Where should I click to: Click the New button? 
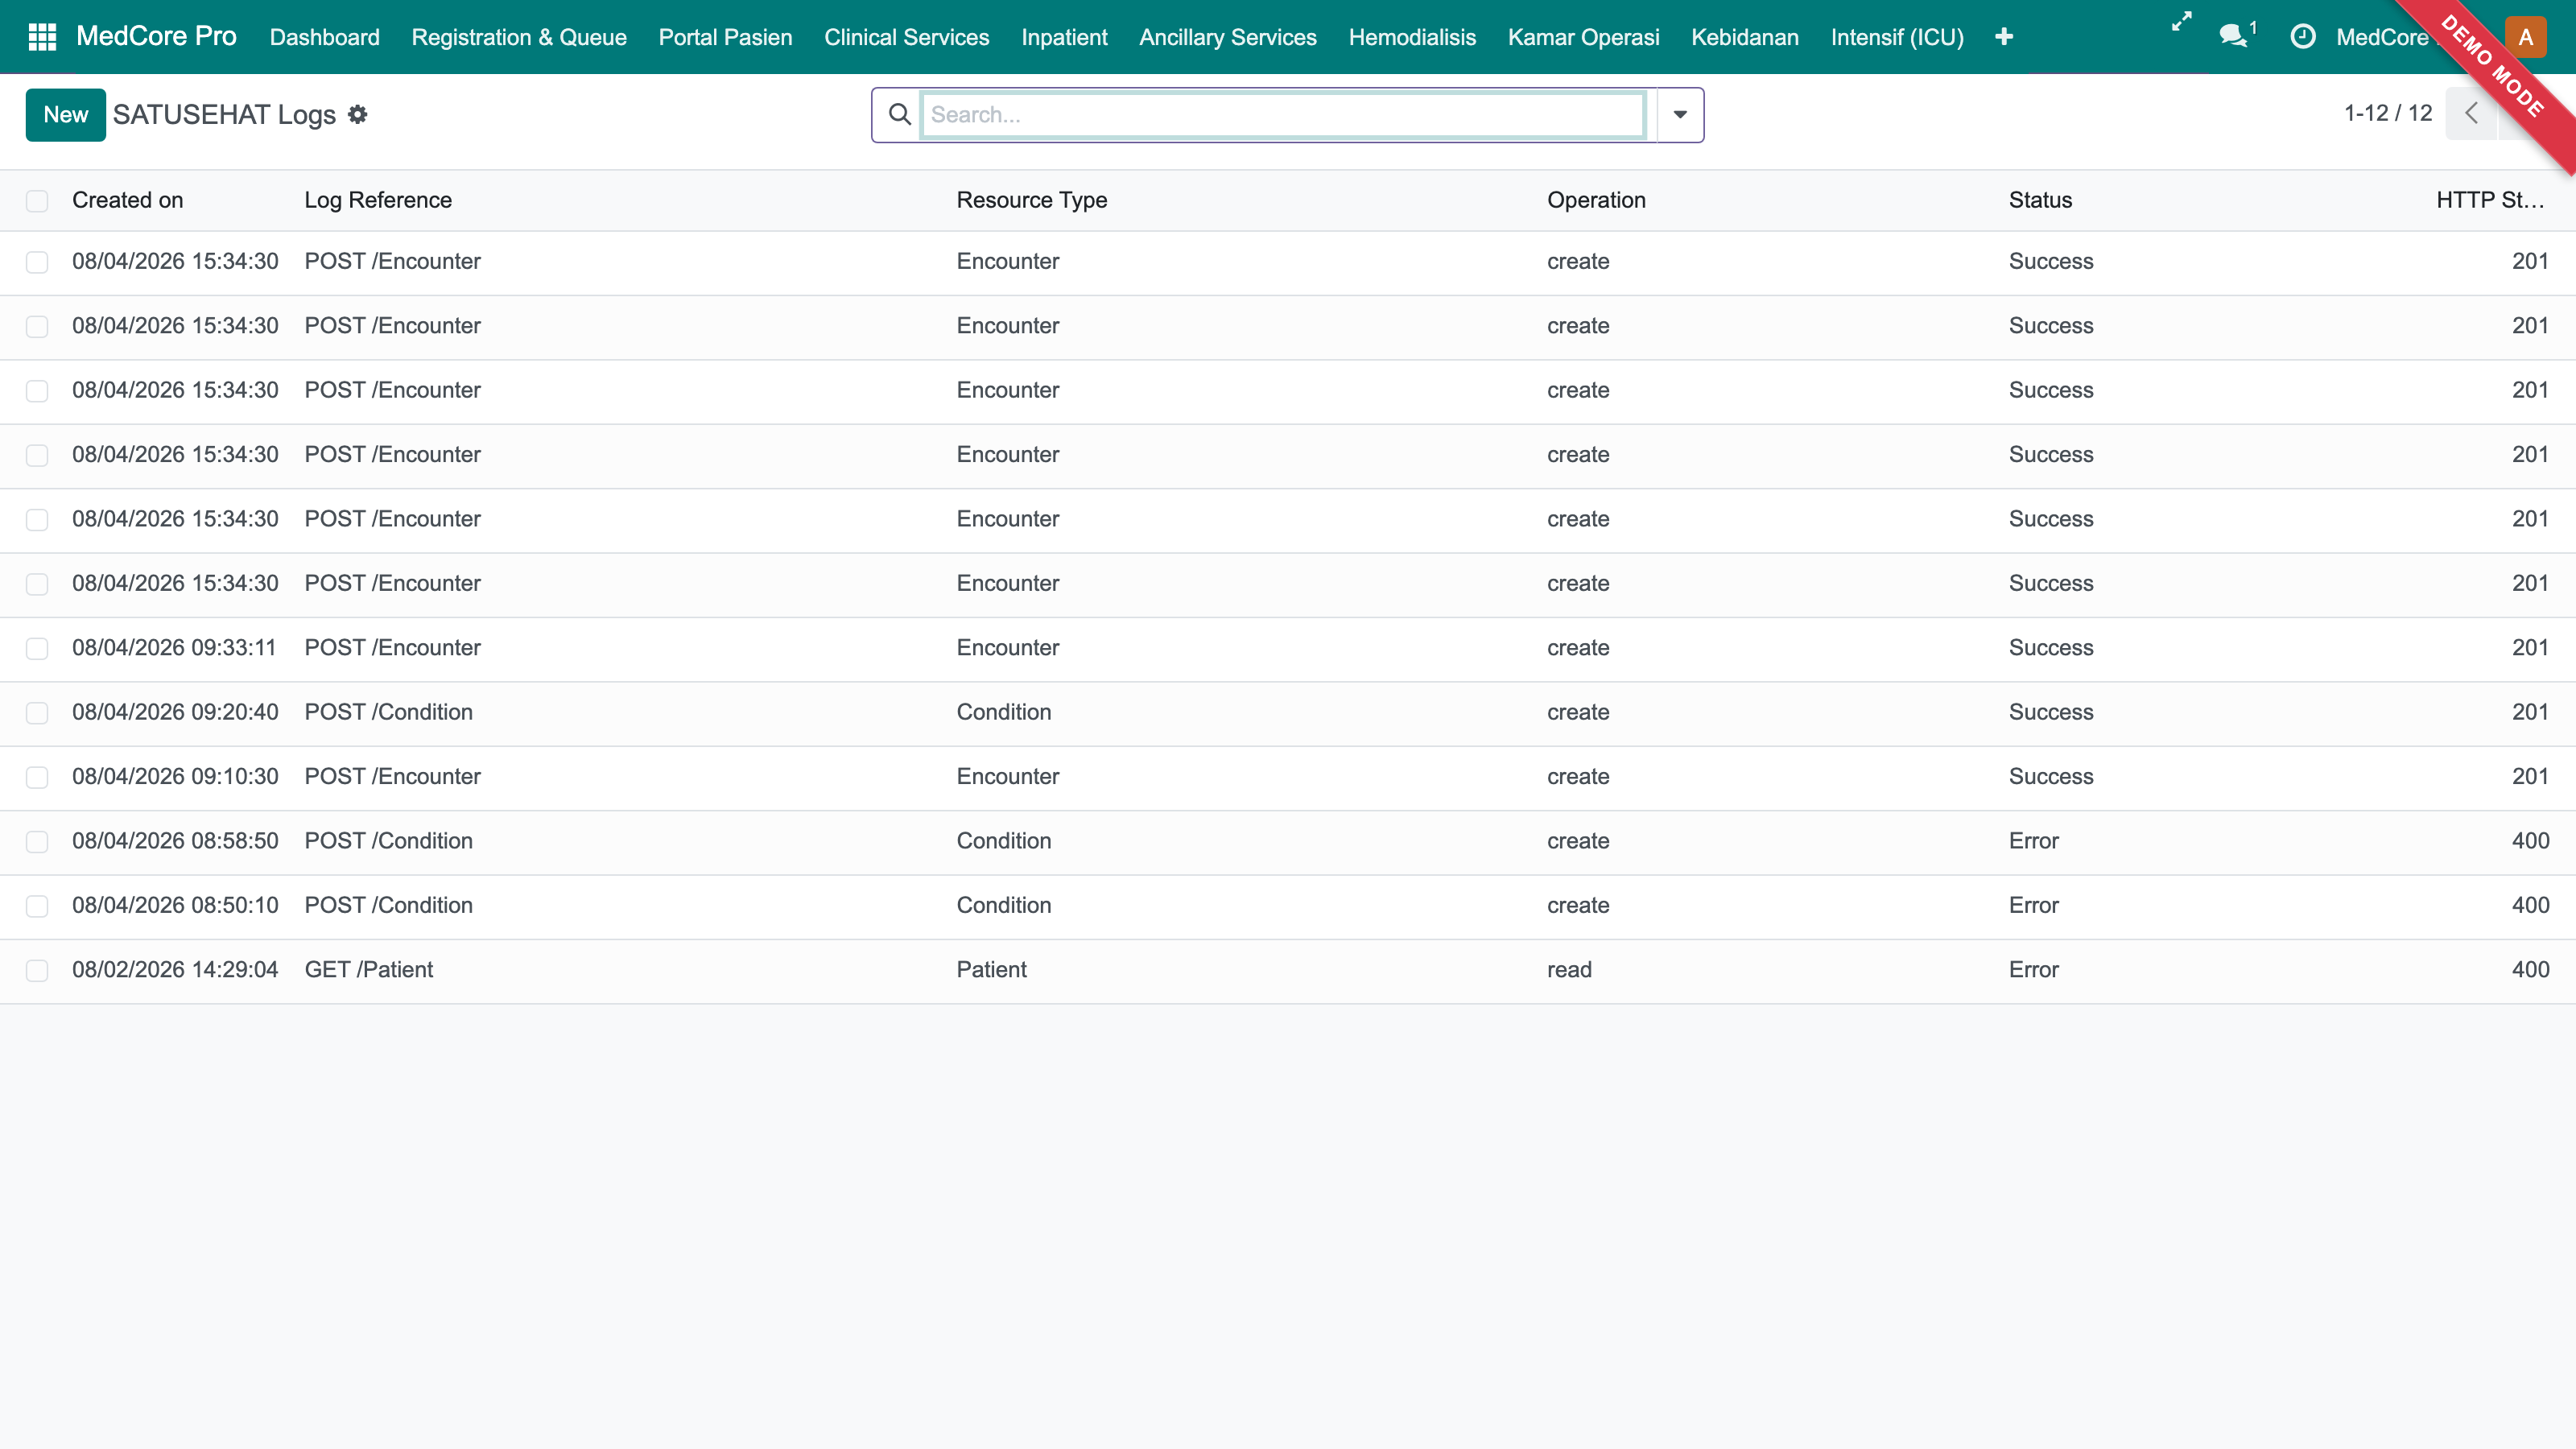click(66, 115)
